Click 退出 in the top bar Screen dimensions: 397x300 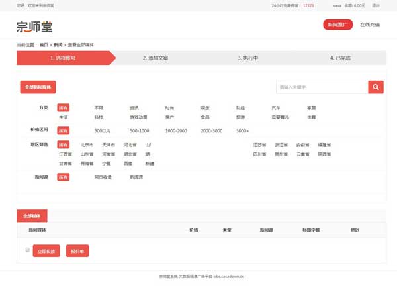376,5
